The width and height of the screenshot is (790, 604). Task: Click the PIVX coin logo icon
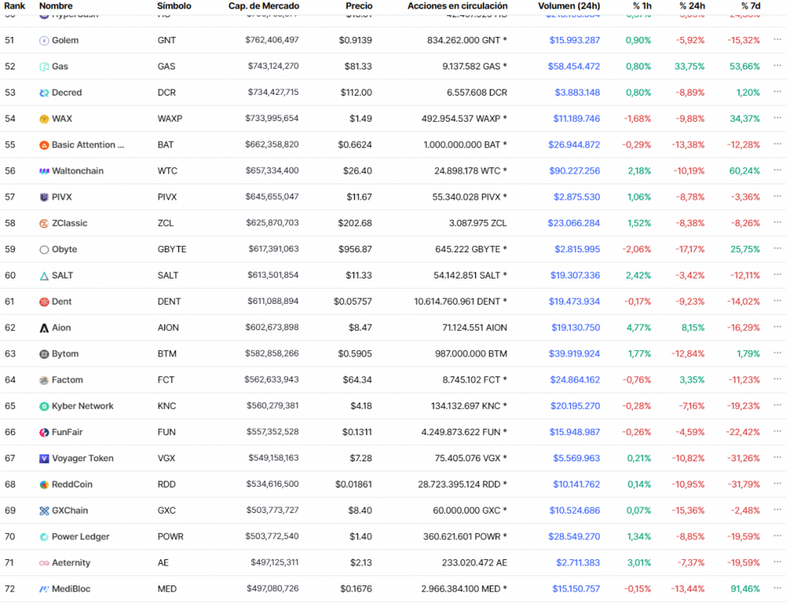[44, 197]
